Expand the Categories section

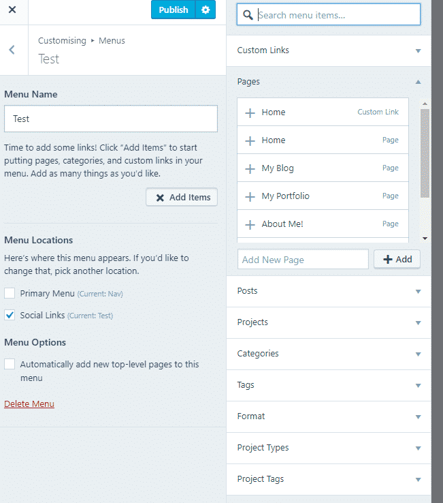pos(328,354)
